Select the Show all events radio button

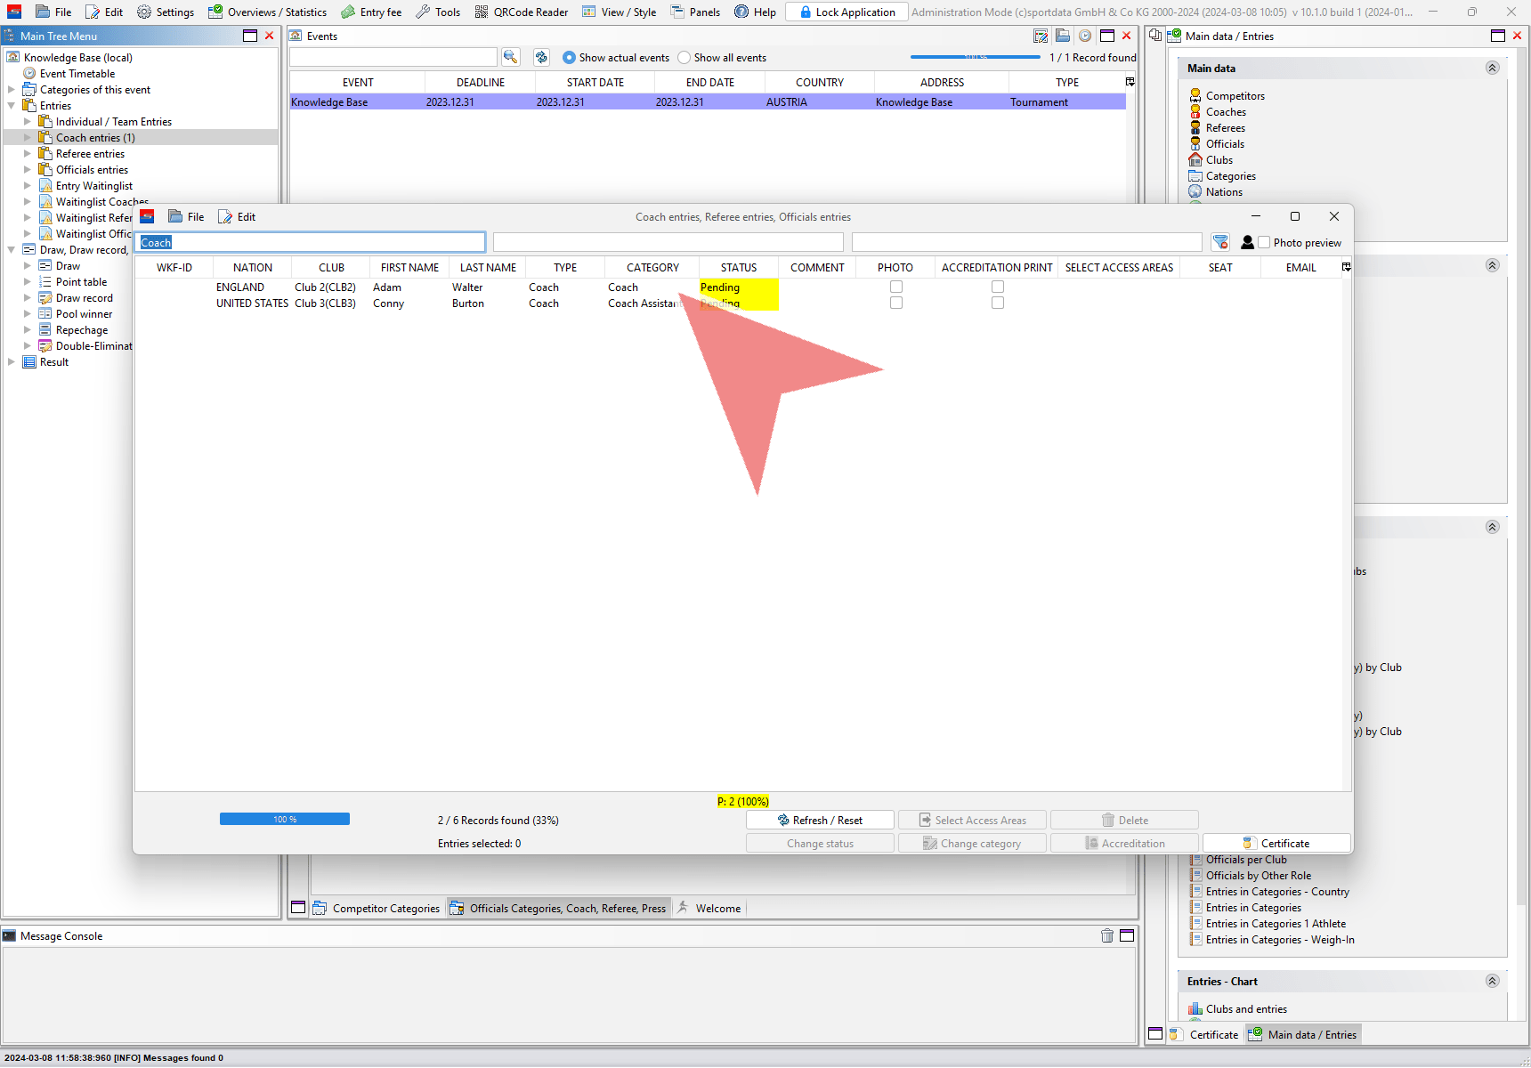click(x=684, y=58)
